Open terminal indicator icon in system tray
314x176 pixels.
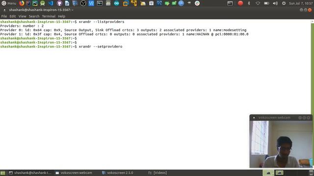tap(230, 3)
